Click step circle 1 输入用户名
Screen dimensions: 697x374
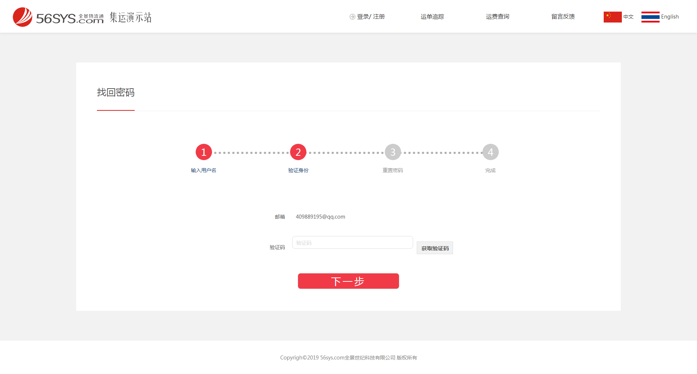click(x=204, y=152)
